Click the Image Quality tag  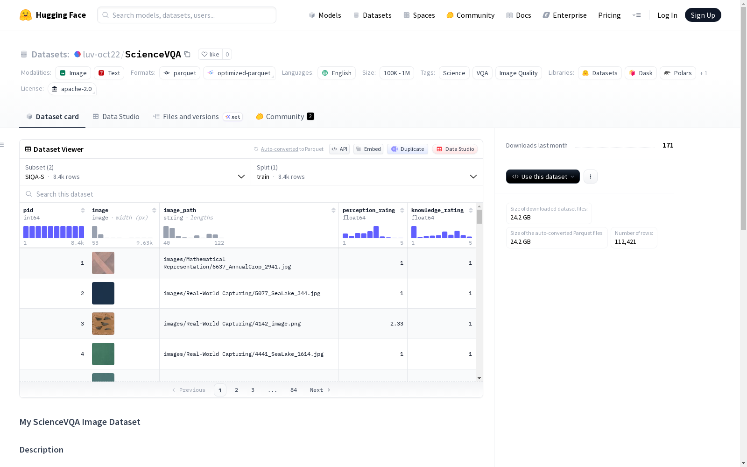(518, 73)
